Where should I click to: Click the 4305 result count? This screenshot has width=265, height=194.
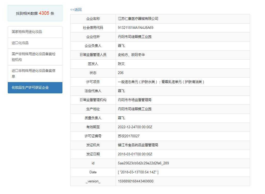[x=44, y=13]
